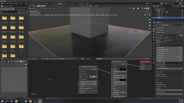
Task: Click the viewport navigation gizmo blue Z axis
Action: (x=147, y=11)
